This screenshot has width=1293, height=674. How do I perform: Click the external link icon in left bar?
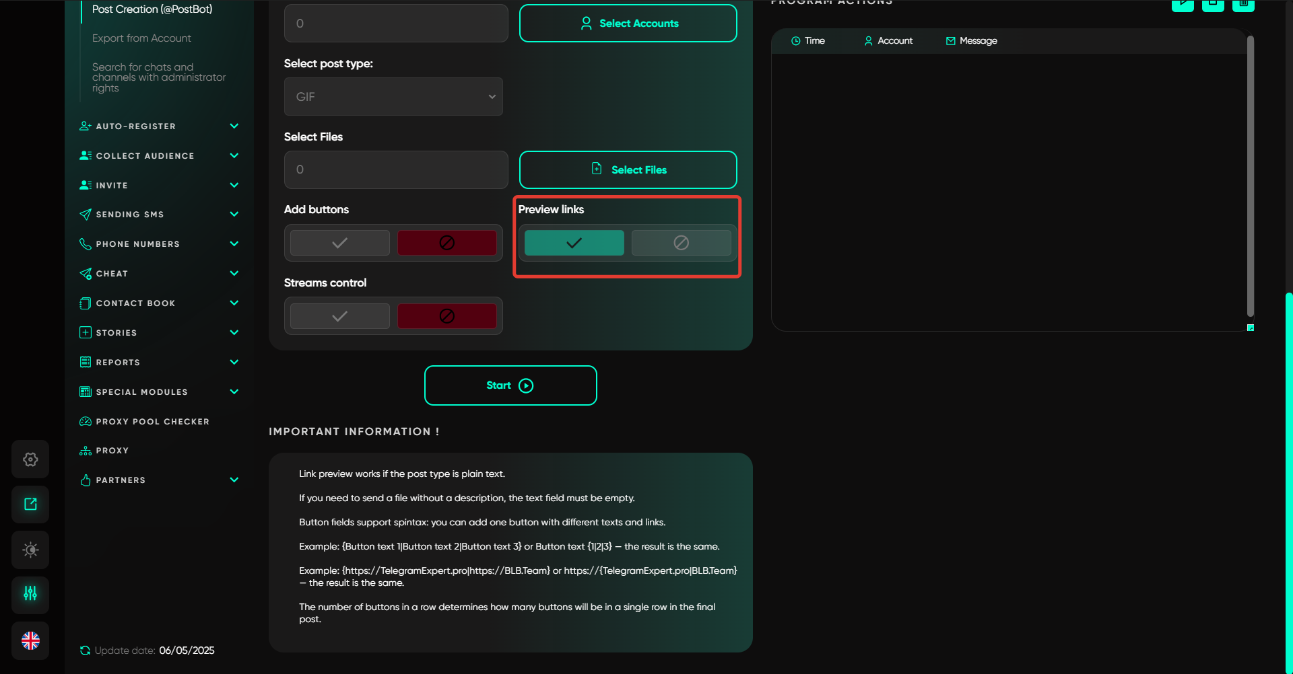pos(30,504)
